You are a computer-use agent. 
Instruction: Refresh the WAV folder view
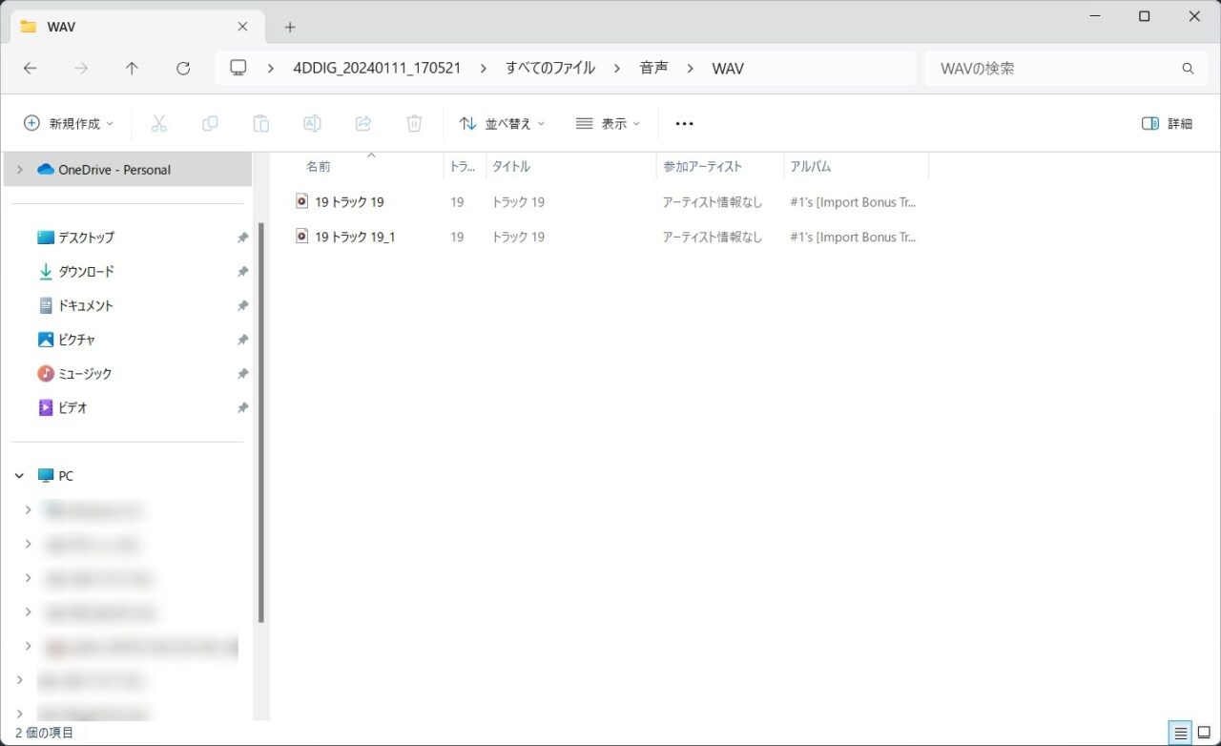(183, 69)
